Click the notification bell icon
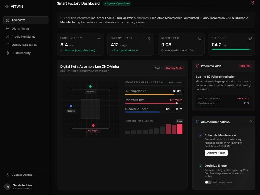Viewport: 260px width, 195px height. tap(252, 3)
